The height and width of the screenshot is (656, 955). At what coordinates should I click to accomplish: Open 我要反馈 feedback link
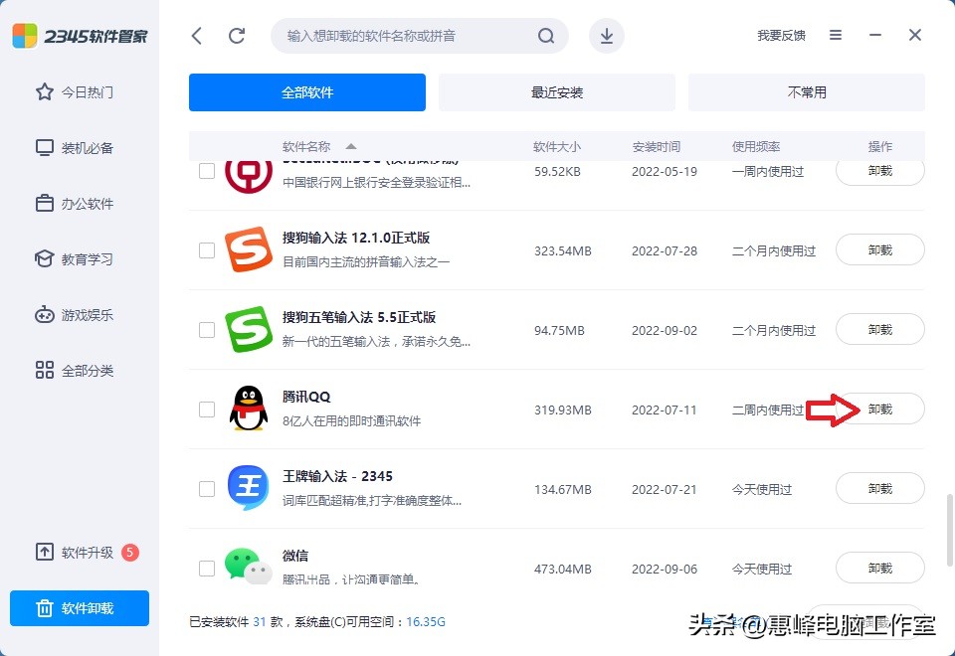(x=780, y=34)
